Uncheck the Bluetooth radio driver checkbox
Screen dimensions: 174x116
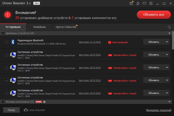pyautogui.click(x=6, y=42)
